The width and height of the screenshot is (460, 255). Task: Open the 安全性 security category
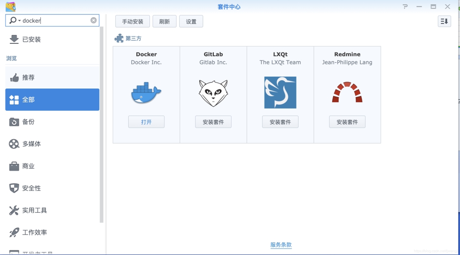click(52, 188)
